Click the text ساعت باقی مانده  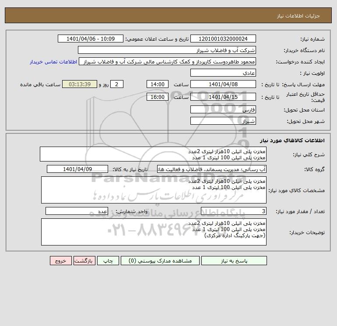(40, 84)
